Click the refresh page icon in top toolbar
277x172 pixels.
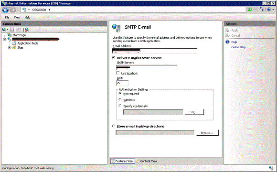point(250,10)
